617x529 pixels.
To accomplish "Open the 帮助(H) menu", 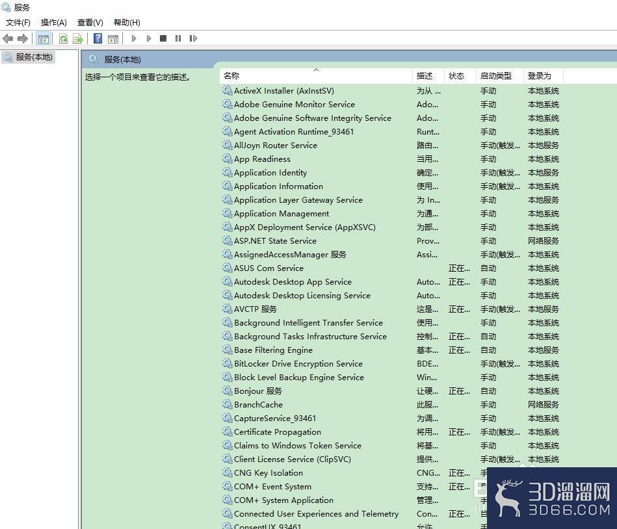I will coord(127,22).
